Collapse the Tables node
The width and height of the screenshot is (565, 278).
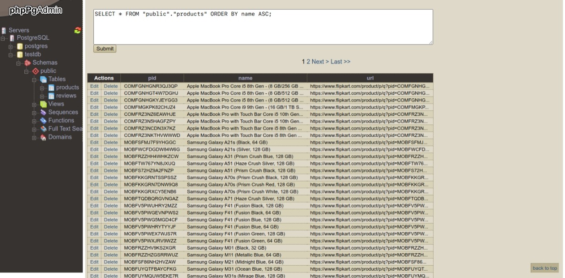tap(35, 79)
